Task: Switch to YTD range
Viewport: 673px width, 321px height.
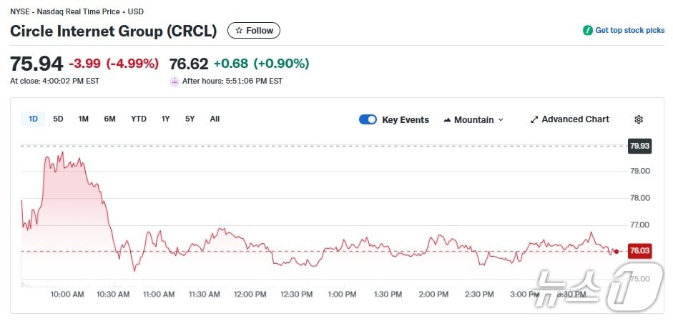Action: (139, 119)
